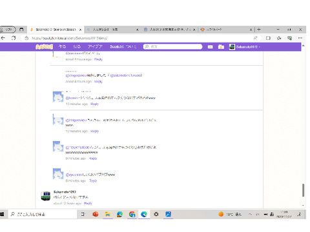Reply to lower 13 minutes ago comment
The width and height of the screenshot is (310, 232).
pos(94,131)
